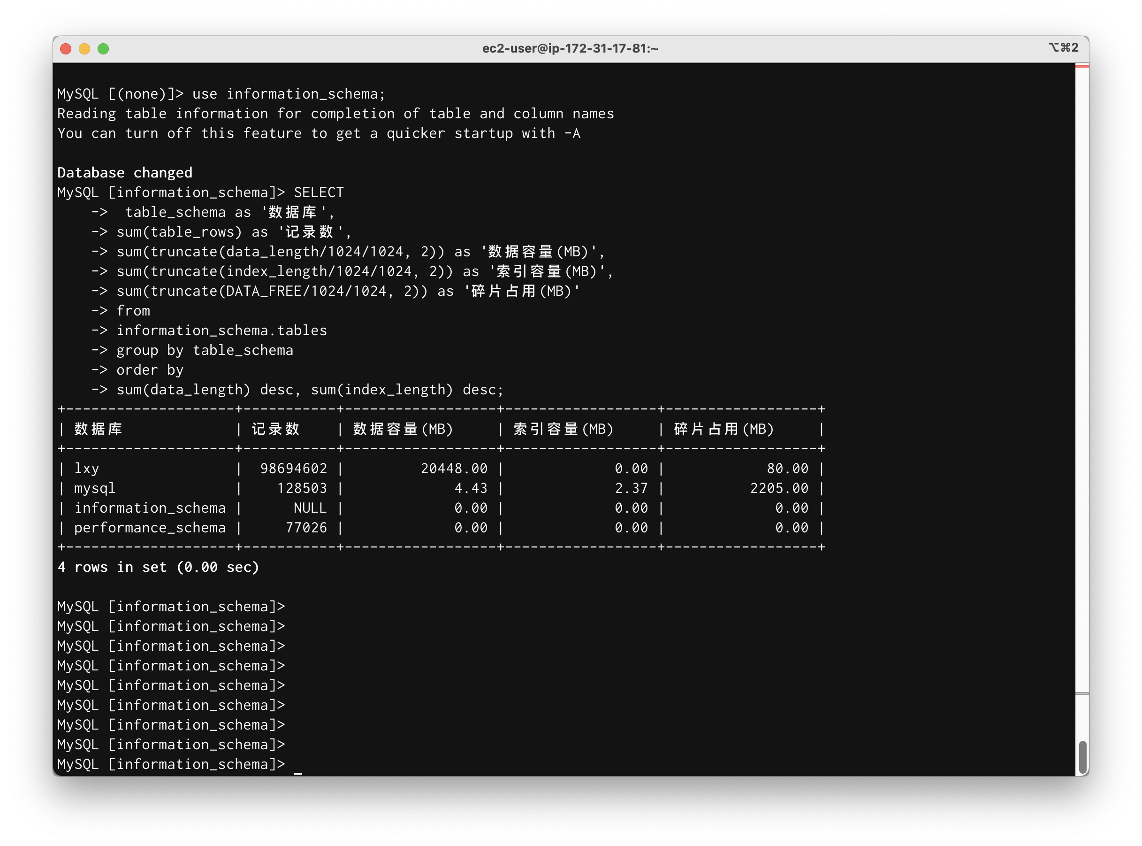This screenshot has width=1142, height=846.
Task: Maximize the terminal with green button
Action: tap(103, 49)
